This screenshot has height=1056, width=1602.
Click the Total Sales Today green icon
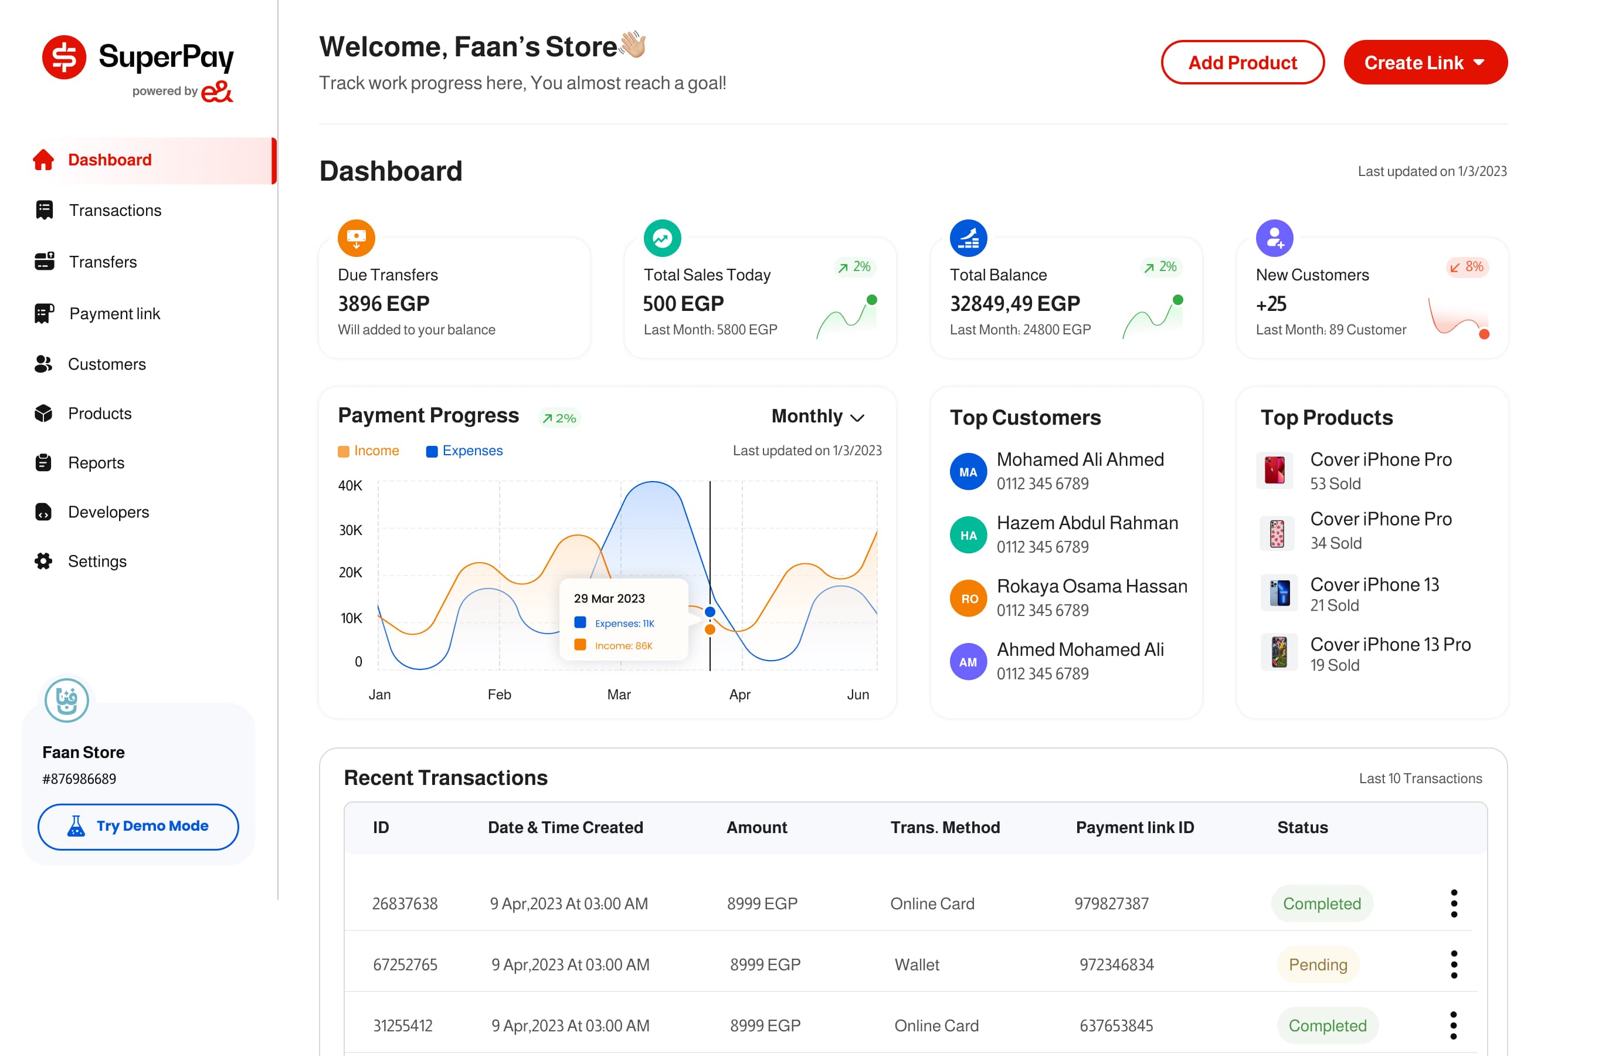click(x=663, y=238)
